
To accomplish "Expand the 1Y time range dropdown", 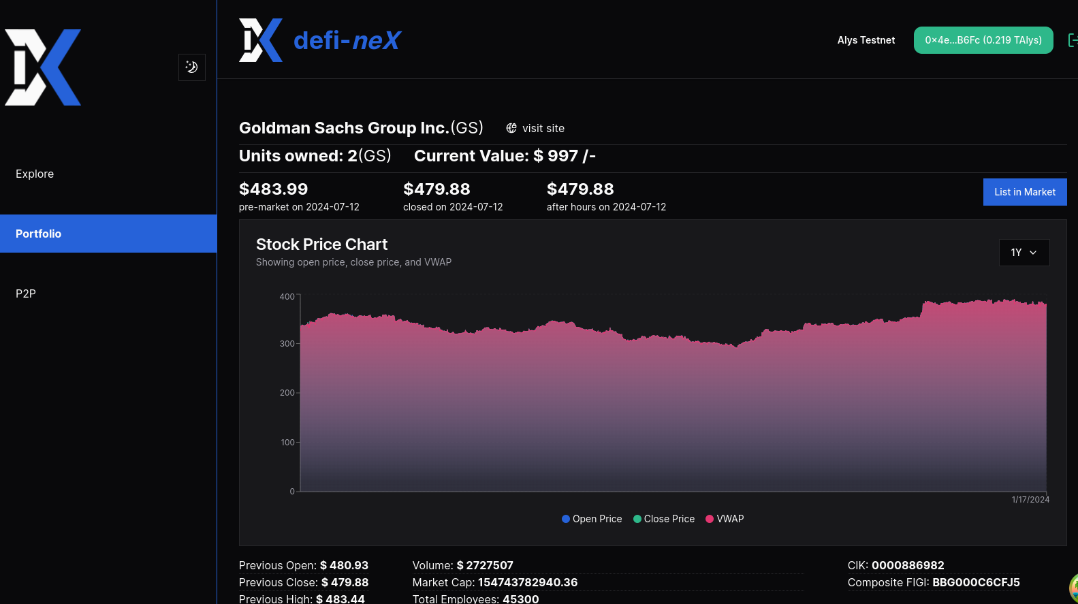I will (1024, 253).
